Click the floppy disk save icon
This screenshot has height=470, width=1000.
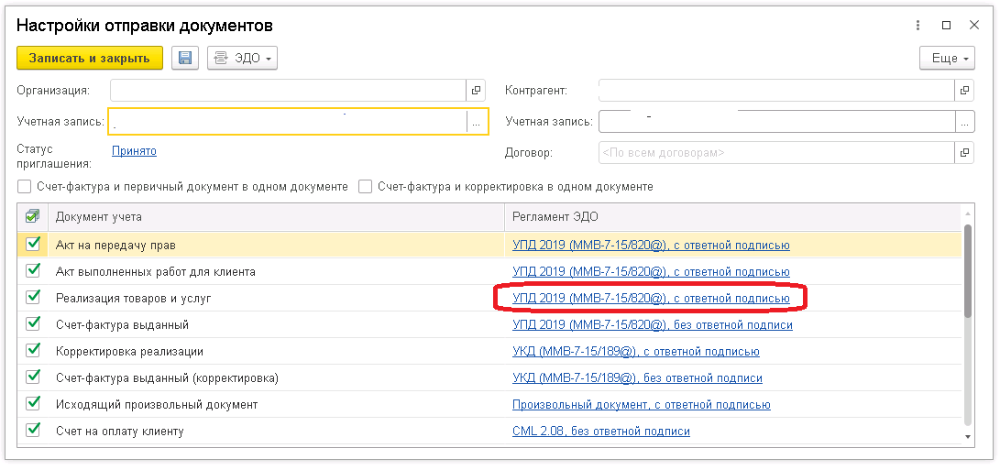coord(185,58)
